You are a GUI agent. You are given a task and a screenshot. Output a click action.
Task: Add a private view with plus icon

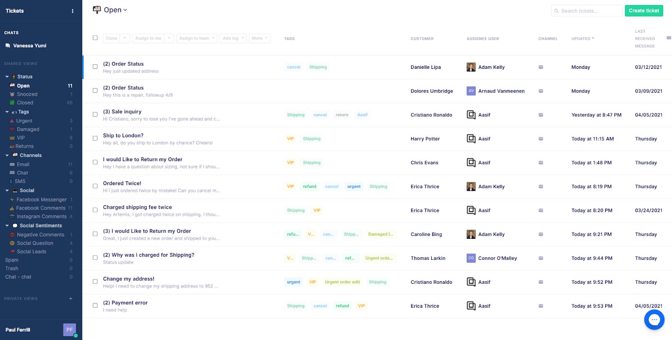pos(71,299)
